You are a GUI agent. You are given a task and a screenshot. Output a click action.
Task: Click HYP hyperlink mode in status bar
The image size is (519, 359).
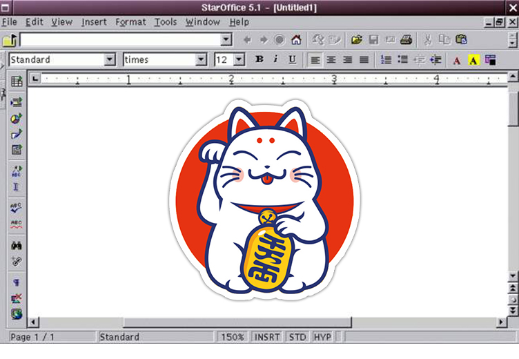pyautogui.click(x=322, y=337)
